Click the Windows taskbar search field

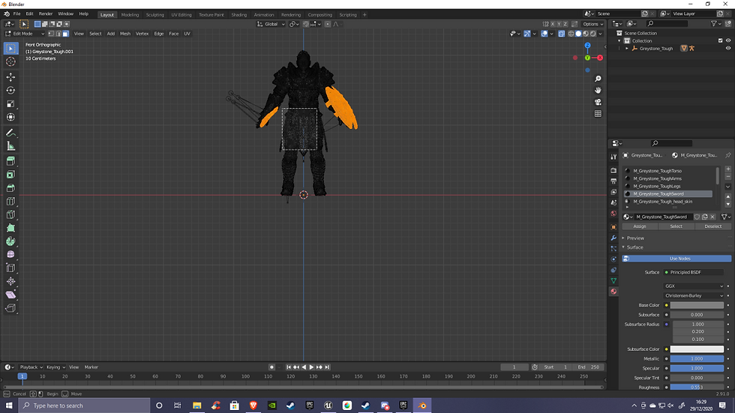(x=84, y=406)
